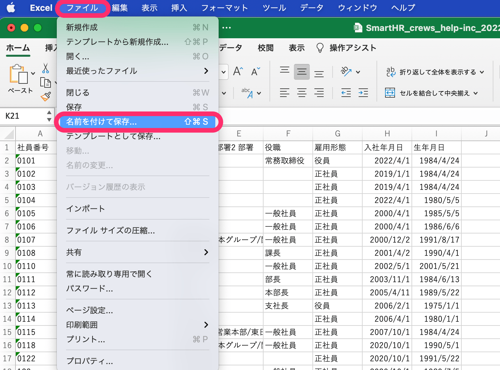This screenshot has width=500, height=370.
Task: Increase font size with large A
Action: tap(238, 71)
